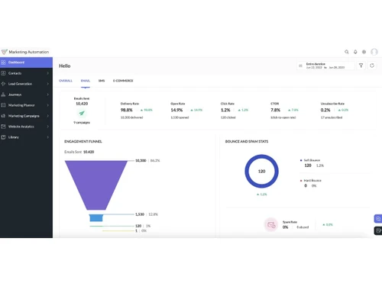Expand the Journeys chevron
Screen dimensions: 382x286
(x=47, y=95)
